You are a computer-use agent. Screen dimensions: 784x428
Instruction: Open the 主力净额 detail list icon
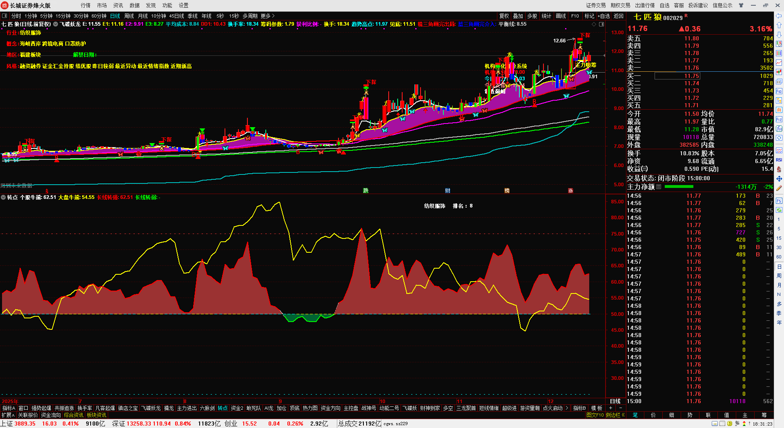click(659, 187)
